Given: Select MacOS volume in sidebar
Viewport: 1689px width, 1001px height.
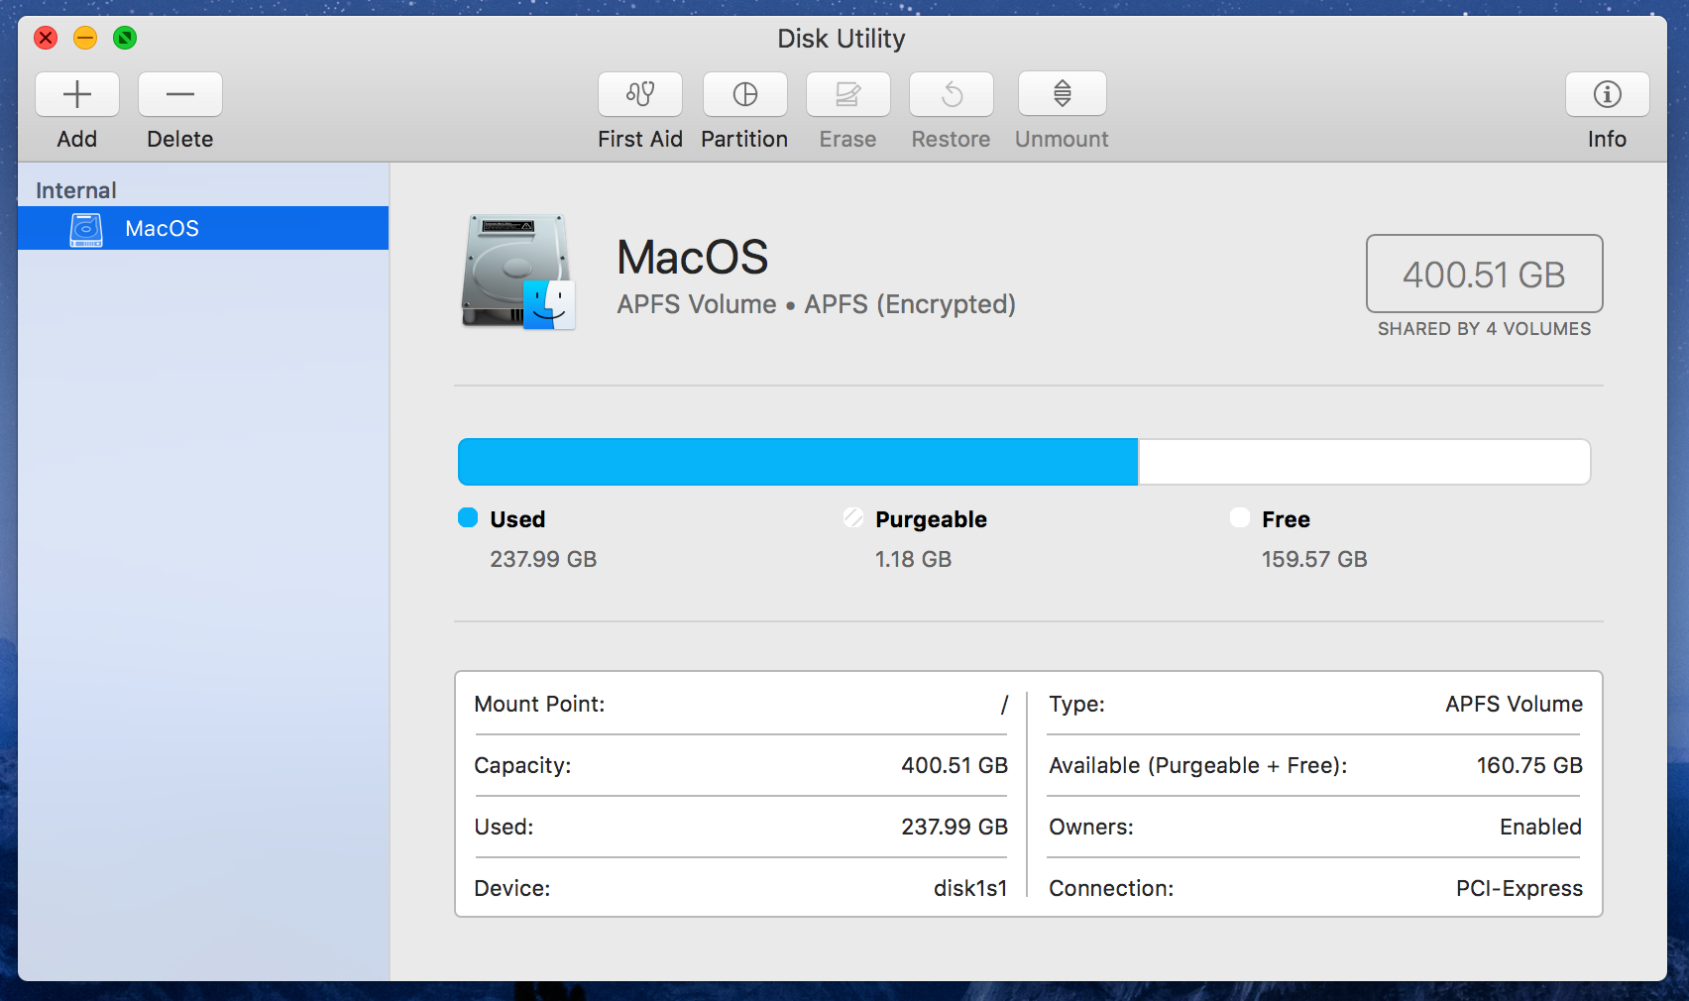Looking at the screenshot, I should (x=203, y=228).
